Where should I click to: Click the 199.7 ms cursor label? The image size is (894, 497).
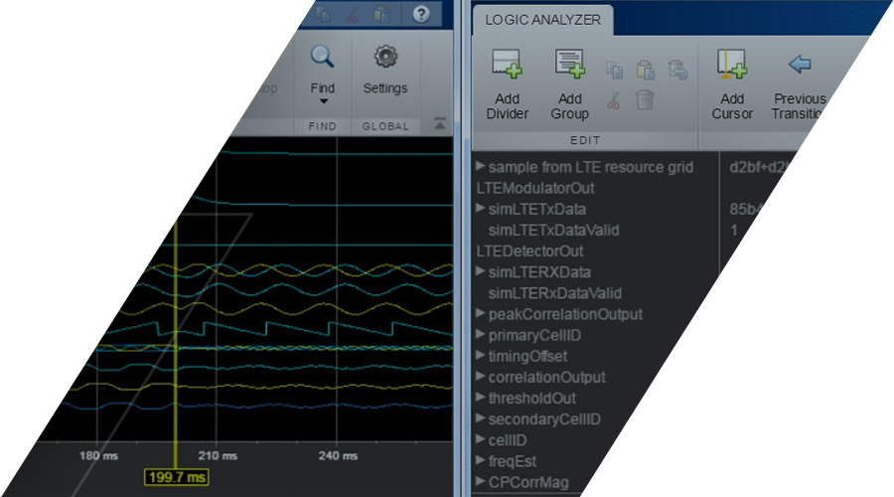176,477
